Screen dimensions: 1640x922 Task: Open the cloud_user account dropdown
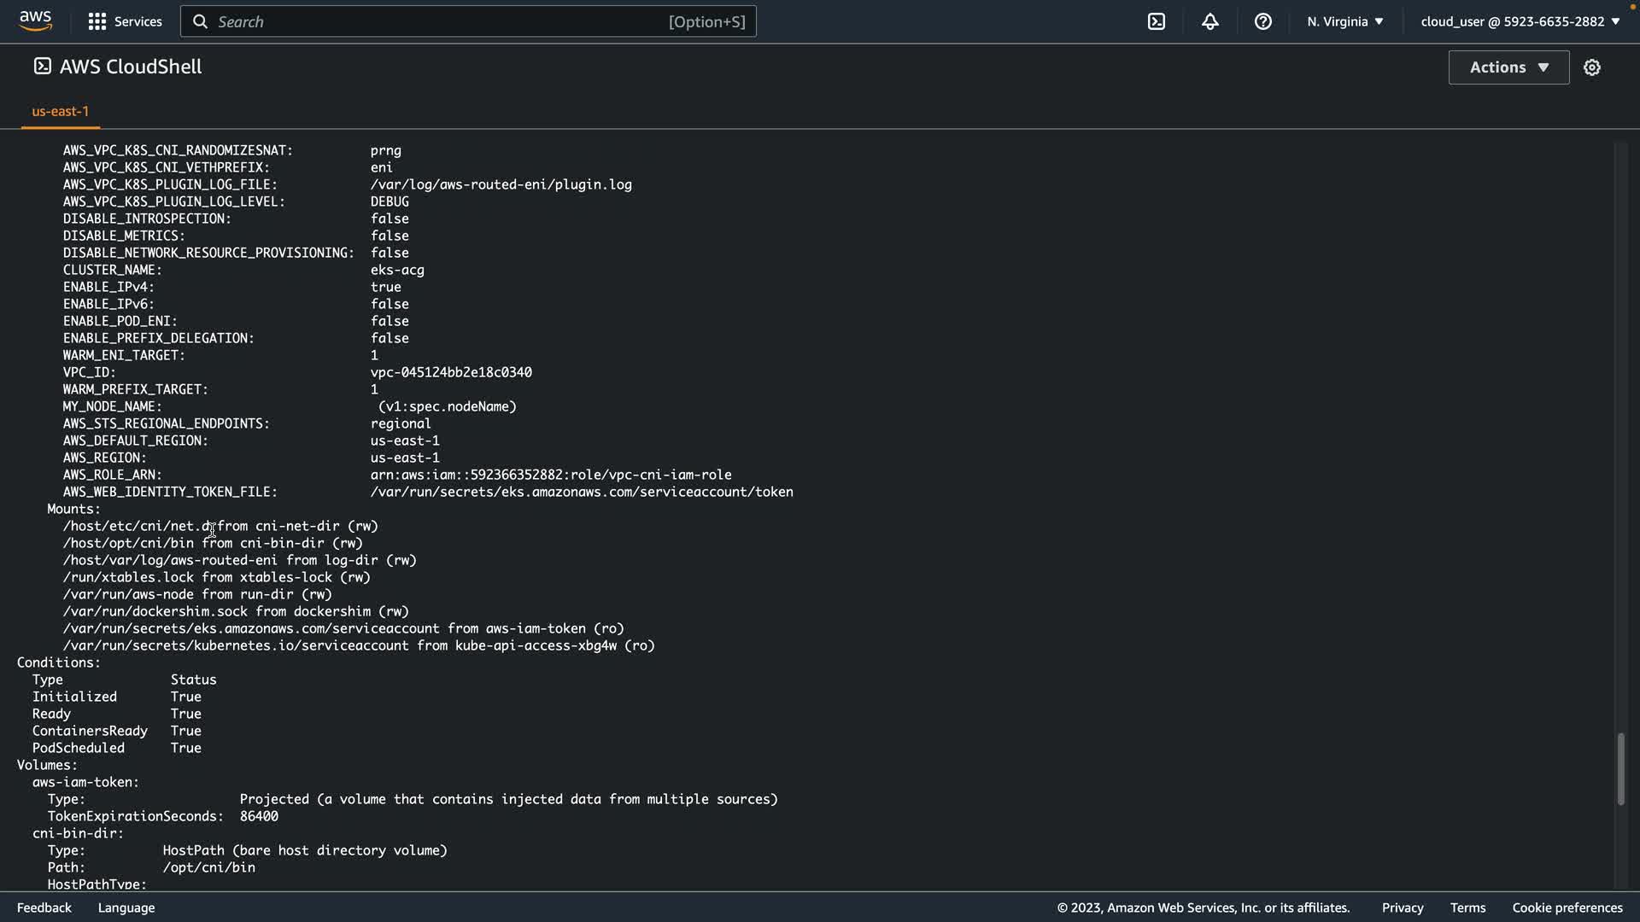click(1520, 21)
